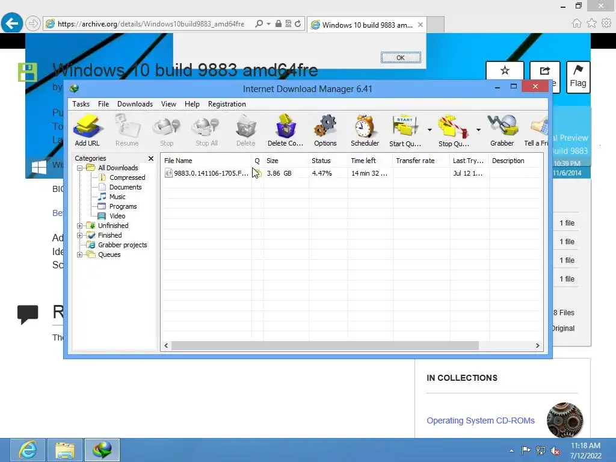Expand the Queues tree node
This screenshot has height=462, width=616.
pyautogui.click(x=79, y=255)
